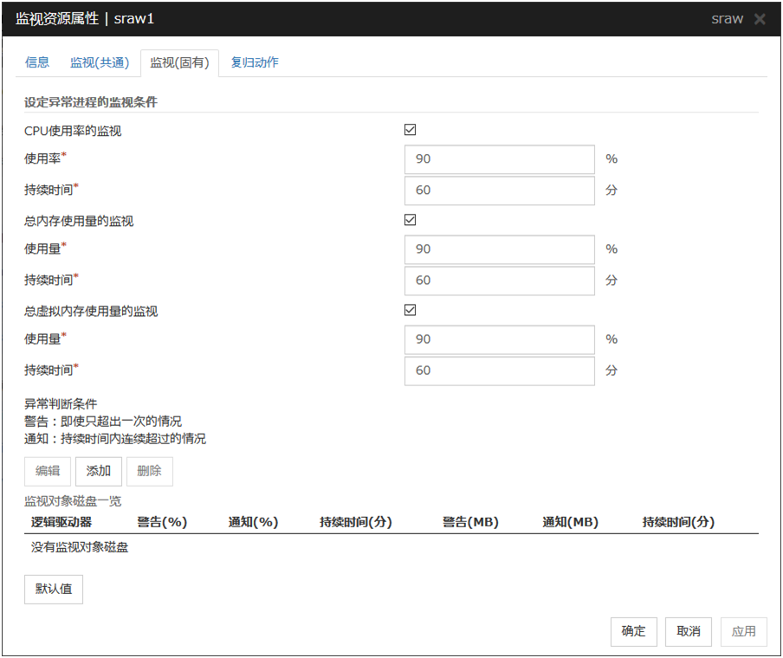Disable the 总虚拟内存使用量的监视 checkbox
Image resolution: width=783 pixels, height=658 pixels.
pos(411,310)
